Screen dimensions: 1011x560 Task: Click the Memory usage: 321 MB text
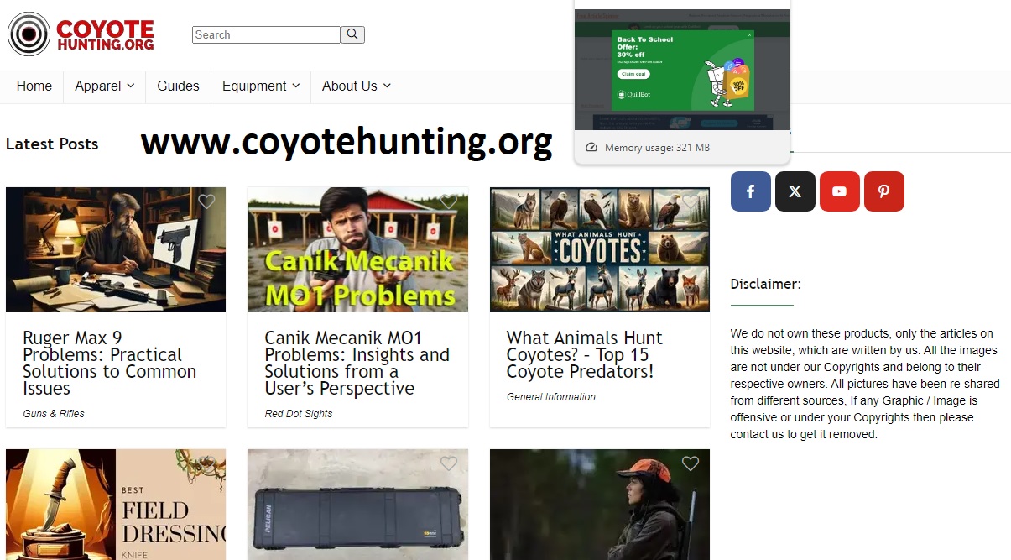(x=657, y=148)
